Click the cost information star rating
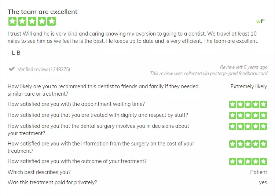Image resolution: width=275 pixels, height=196 pixels. pyautogui.click(x=248, y=144)
